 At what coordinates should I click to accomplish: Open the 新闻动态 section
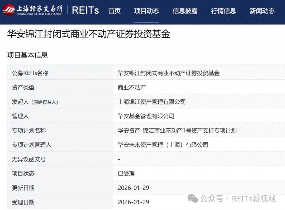pos(262,11)
